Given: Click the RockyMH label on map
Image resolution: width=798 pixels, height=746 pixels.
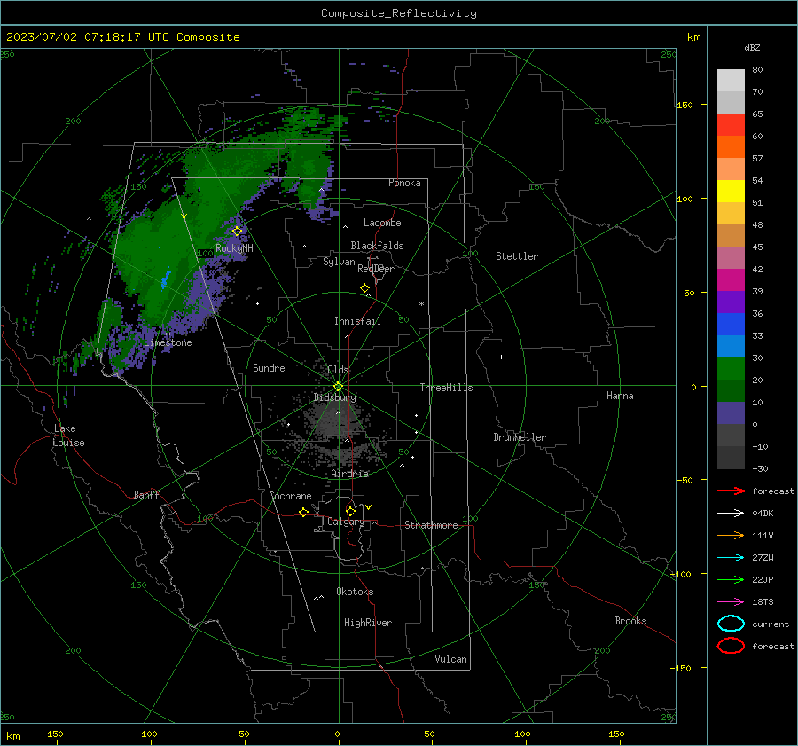Looking at the screenshot, I should coord(234,248).
